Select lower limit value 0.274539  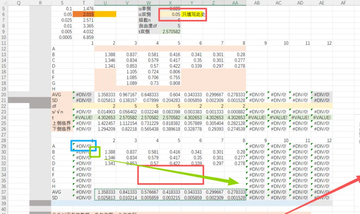tap(235, 129)
